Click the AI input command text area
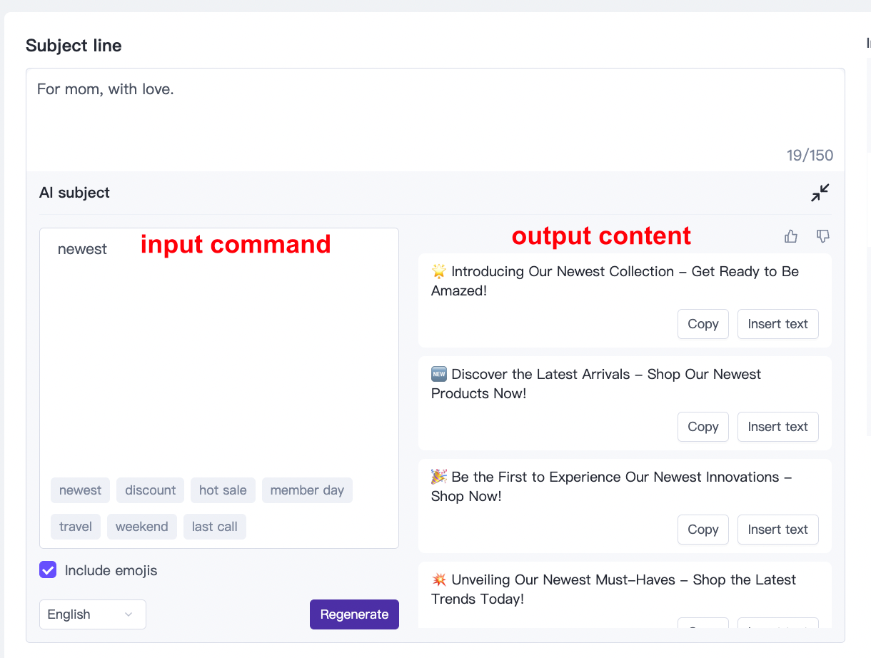The height and width of the screenshot is (658, 871). (218, 357)
